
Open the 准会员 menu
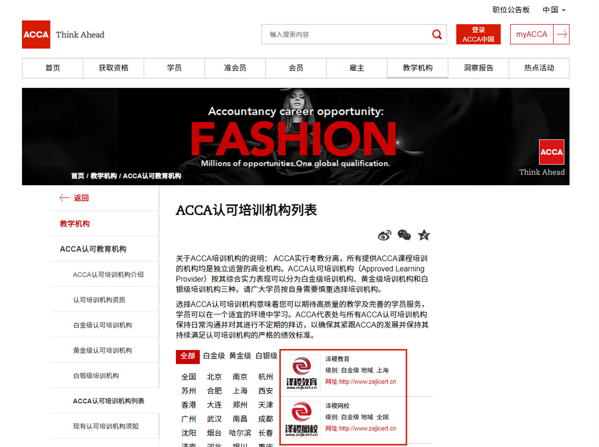coord(235,68)
